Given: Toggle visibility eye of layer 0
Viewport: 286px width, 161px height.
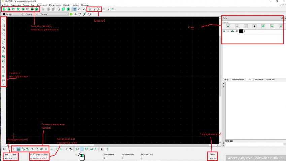Looking at the screenshot, I should tap(224, 31).
